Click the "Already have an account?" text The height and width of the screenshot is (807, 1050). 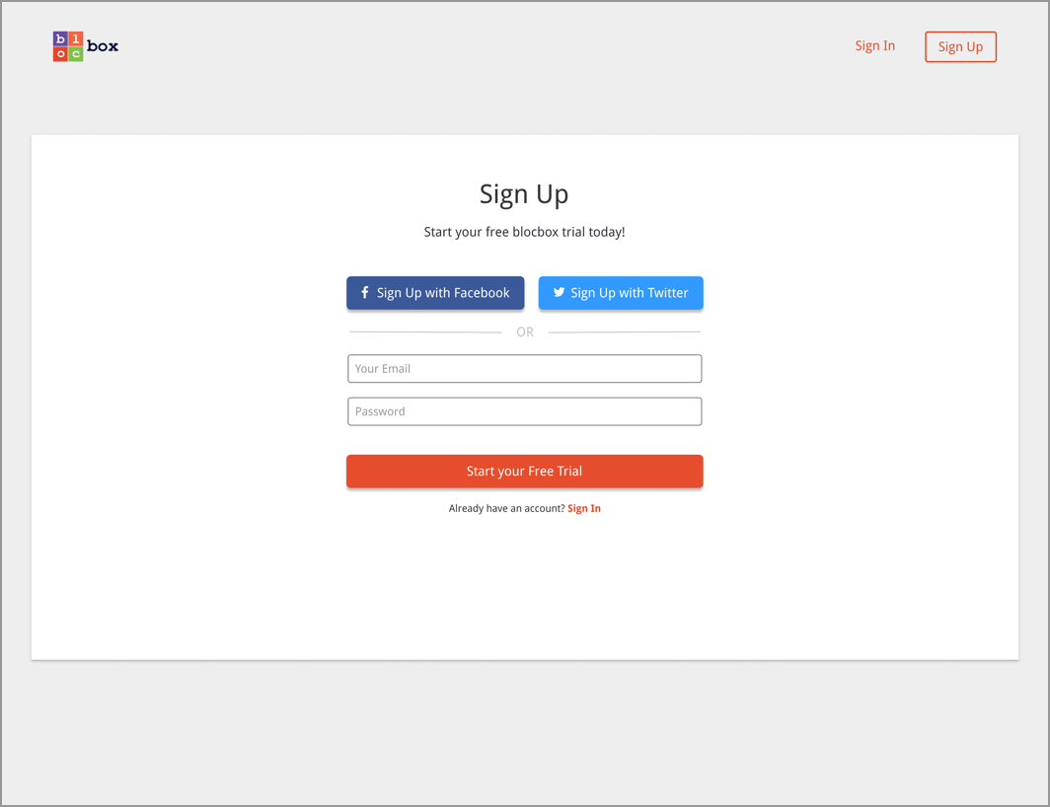[507, 508]
